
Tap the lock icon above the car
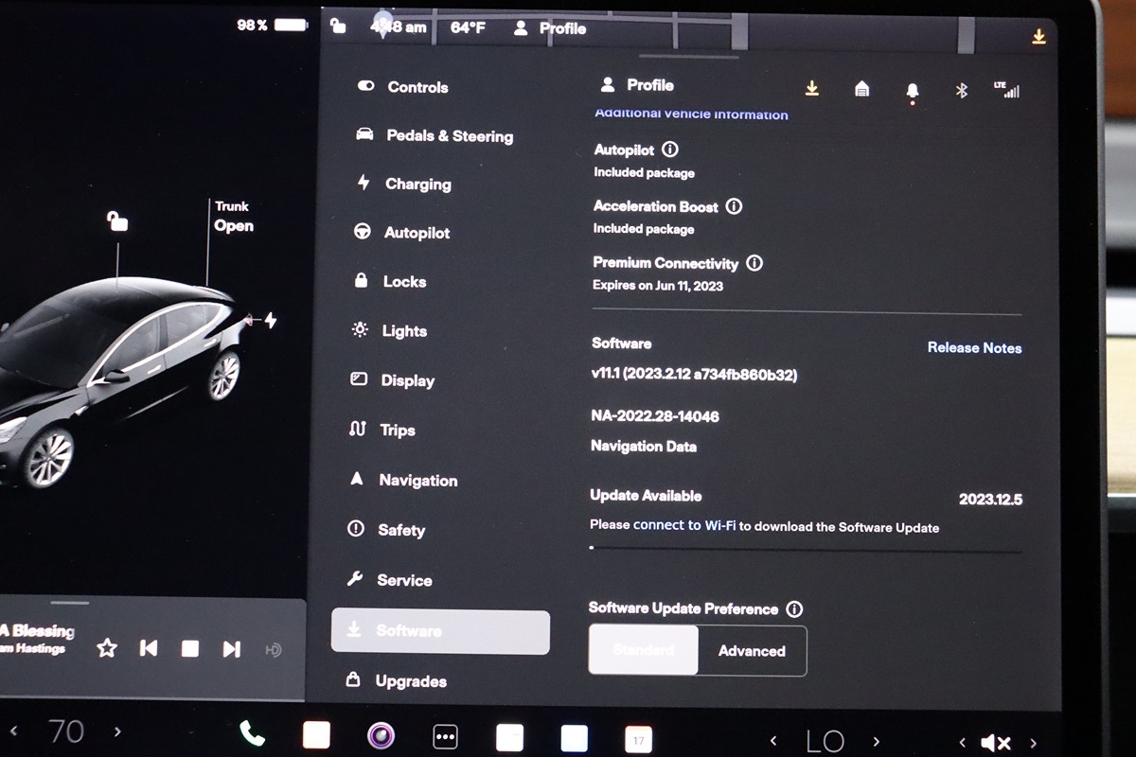tap(117, 222)
